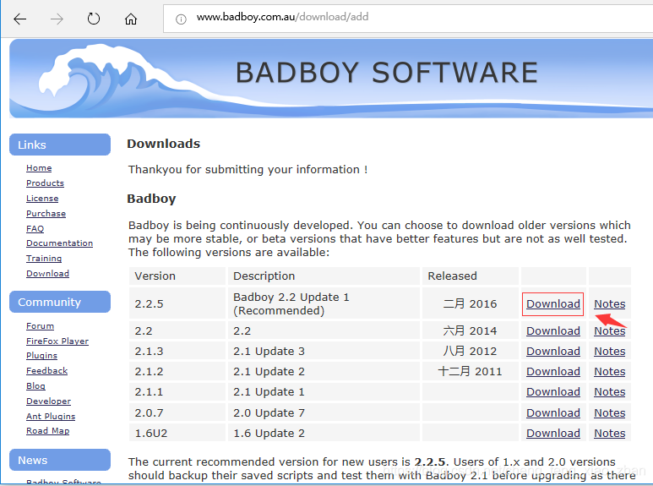This screenshot has height=486, width=653.
Task: Go back with the browser back arrow
Action: coord(19,19)
